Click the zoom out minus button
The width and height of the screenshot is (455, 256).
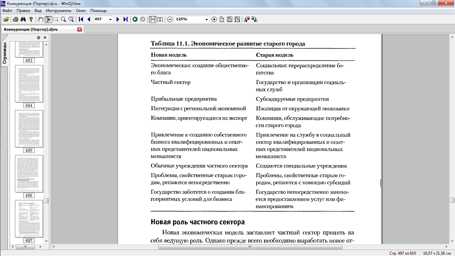(x=170, y=19)
